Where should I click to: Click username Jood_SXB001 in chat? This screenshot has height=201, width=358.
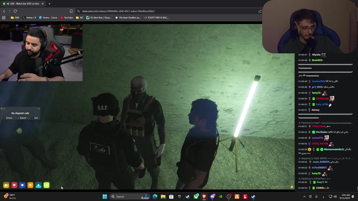click(321, 162)
